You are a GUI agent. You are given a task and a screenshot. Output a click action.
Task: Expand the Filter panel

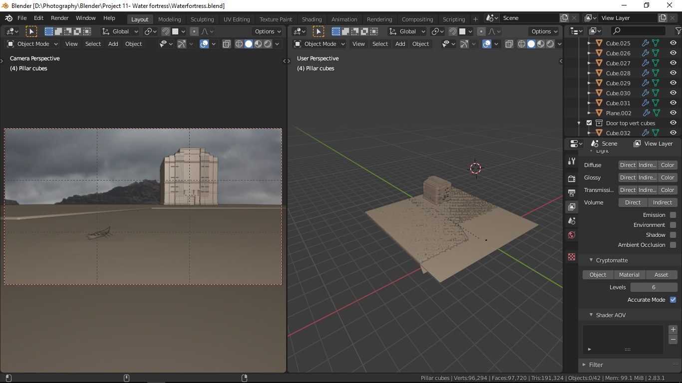click(x=597, y=365)
